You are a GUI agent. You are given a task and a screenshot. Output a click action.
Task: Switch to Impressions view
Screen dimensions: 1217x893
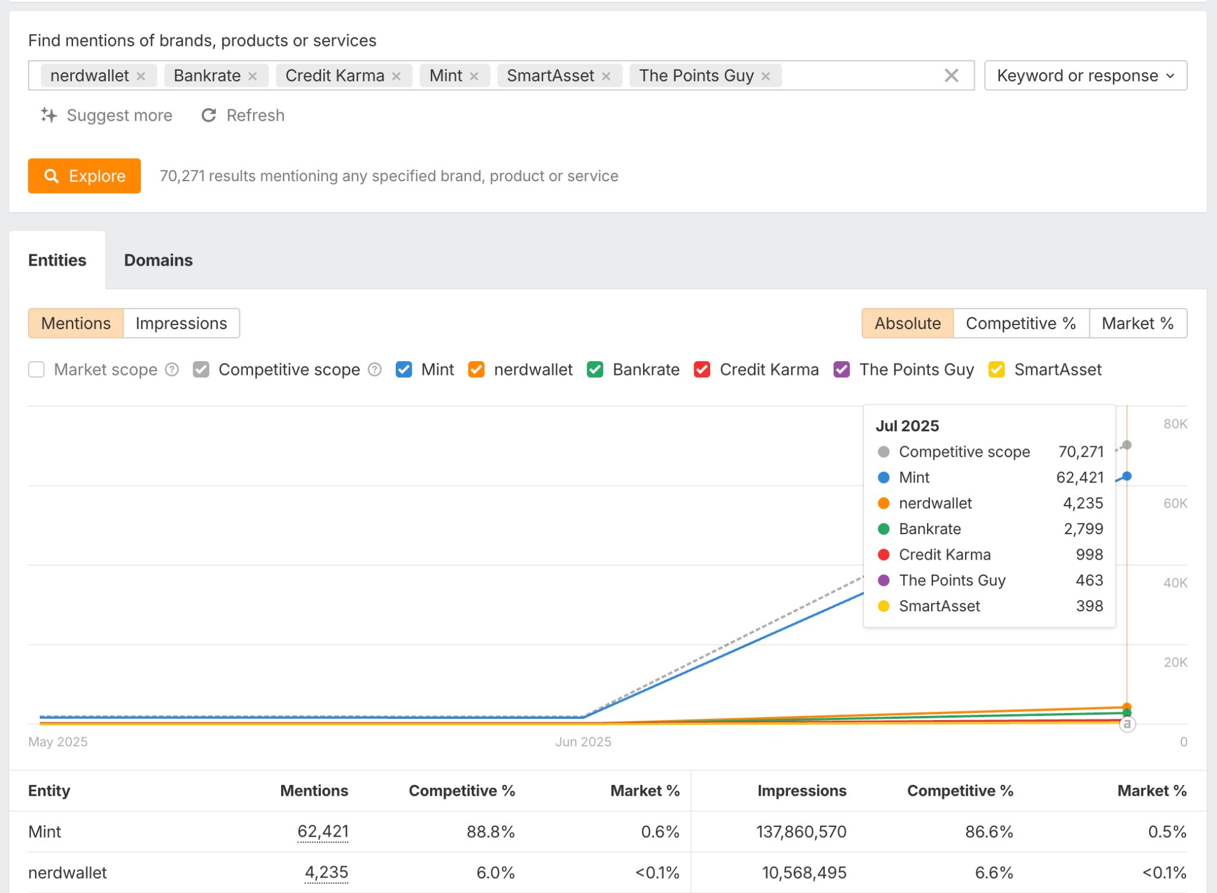tap(181, 323)
